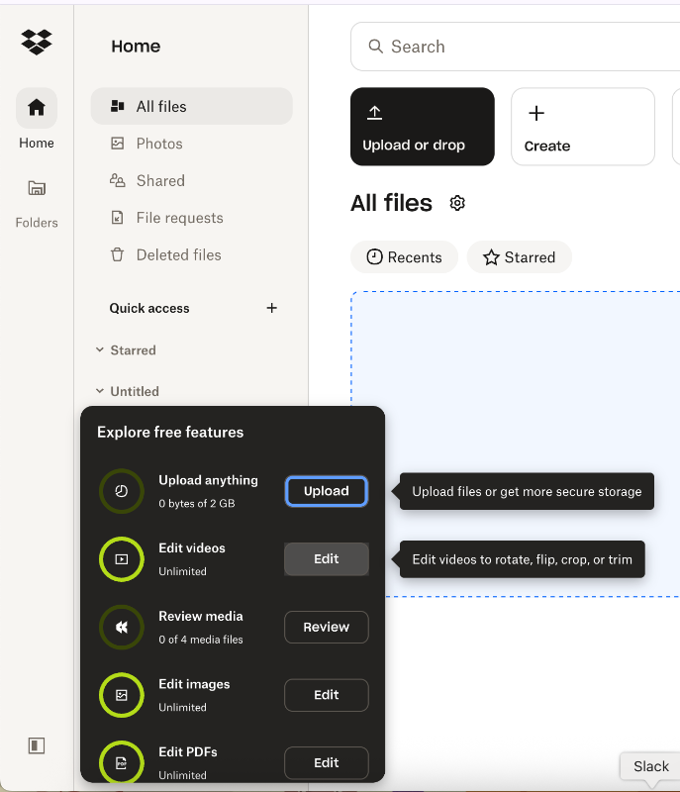
Task: Select All files in the sidebar
Action: point(192,107)
